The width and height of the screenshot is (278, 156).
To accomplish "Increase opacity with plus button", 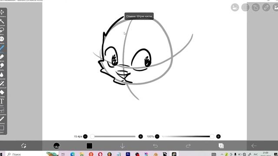I will [218, 136].
